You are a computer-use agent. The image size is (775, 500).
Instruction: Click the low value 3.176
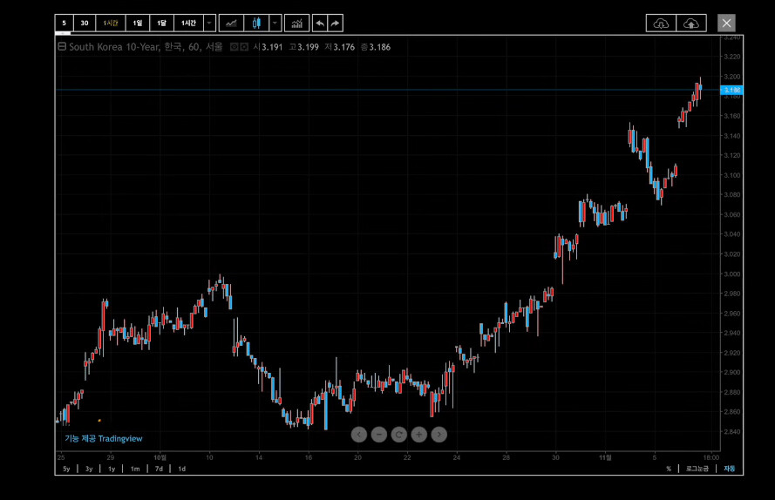(344, 47)
